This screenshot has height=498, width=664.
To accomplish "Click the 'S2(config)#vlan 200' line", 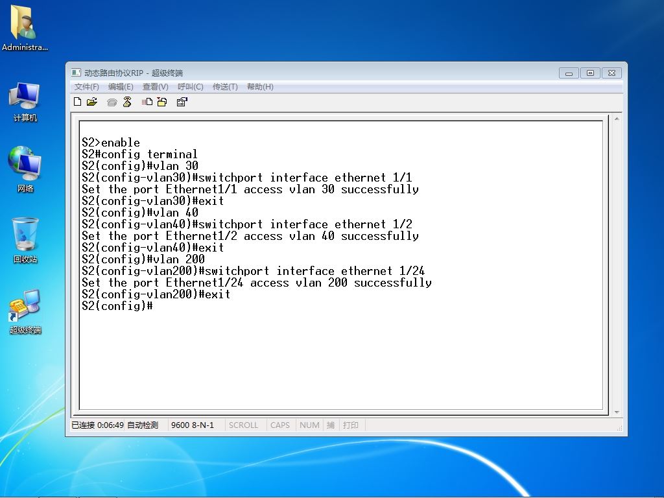I will tap(143, 259).
